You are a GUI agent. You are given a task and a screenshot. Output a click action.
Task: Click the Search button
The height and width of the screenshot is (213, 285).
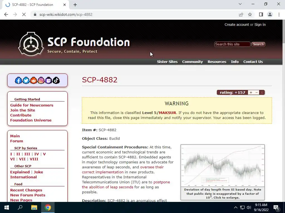(x=258, y=44)
